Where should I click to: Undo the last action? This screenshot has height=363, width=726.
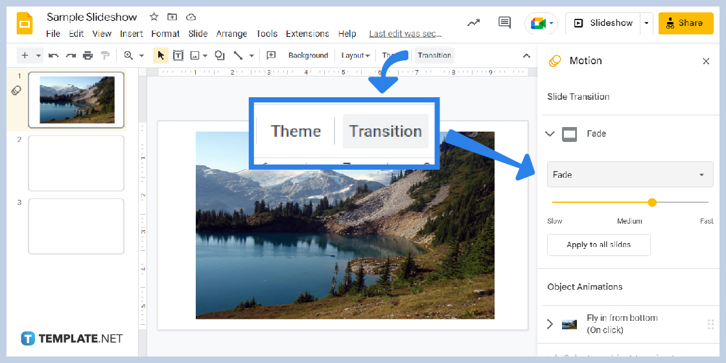point(54,56)
